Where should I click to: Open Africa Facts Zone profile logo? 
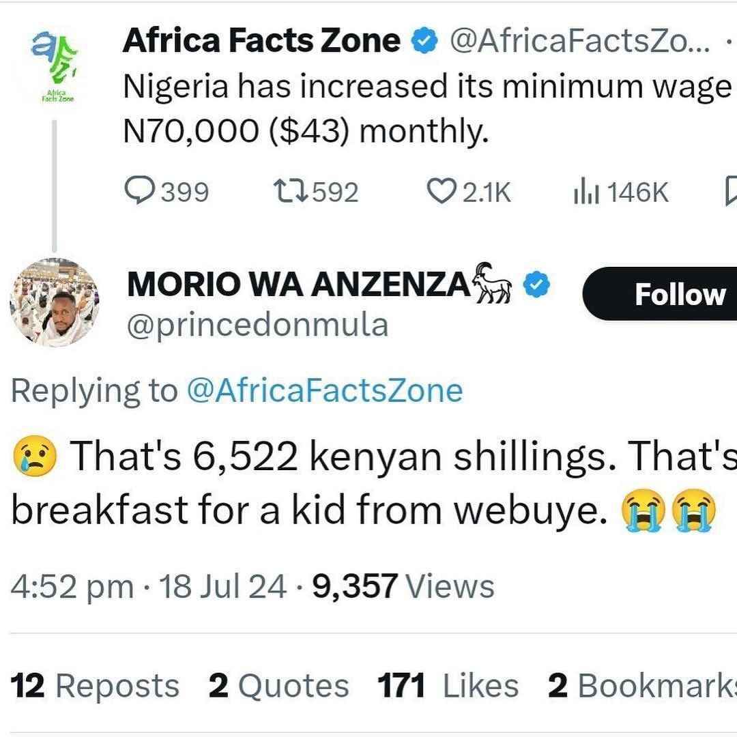tap(54, 66)
